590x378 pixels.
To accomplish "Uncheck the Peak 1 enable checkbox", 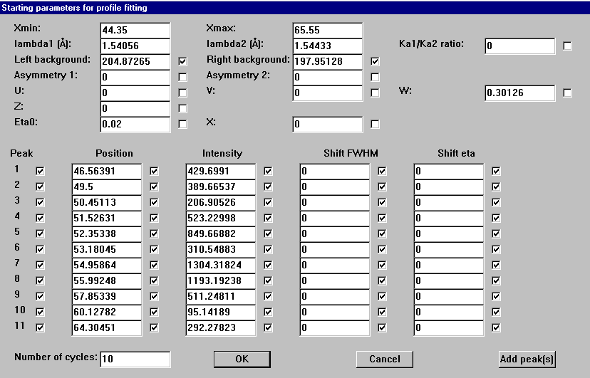I will tap(41, 172).
